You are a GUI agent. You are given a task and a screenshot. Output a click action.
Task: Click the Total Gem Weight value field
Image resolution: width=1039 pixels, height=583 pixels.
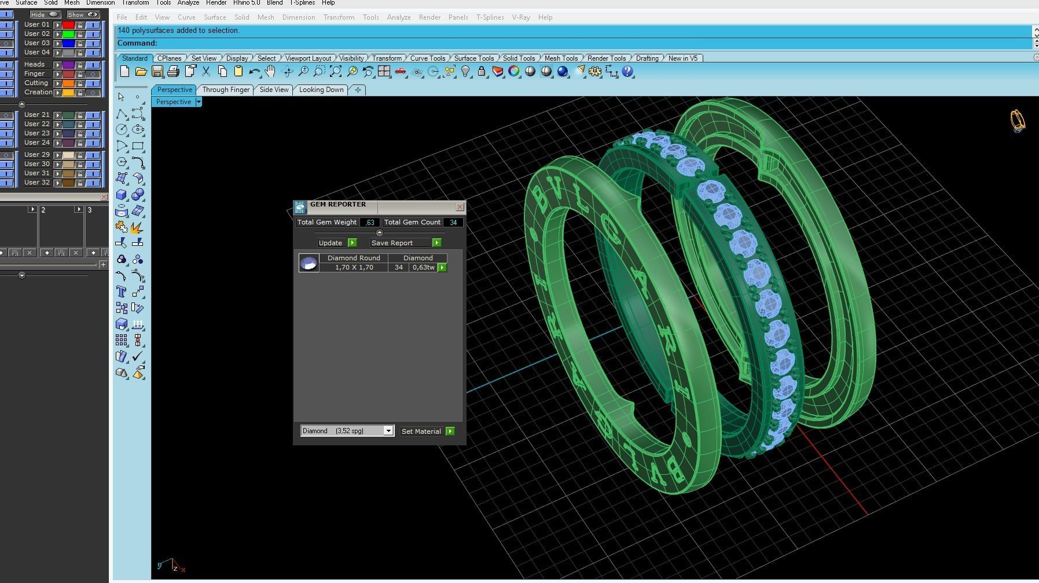(370, 223)
